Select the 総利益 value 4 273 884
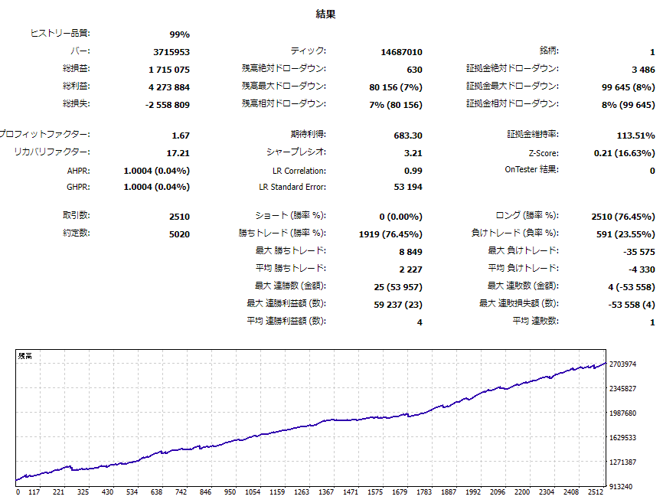Viewport: 663px width, 503px height. (168, 87)
